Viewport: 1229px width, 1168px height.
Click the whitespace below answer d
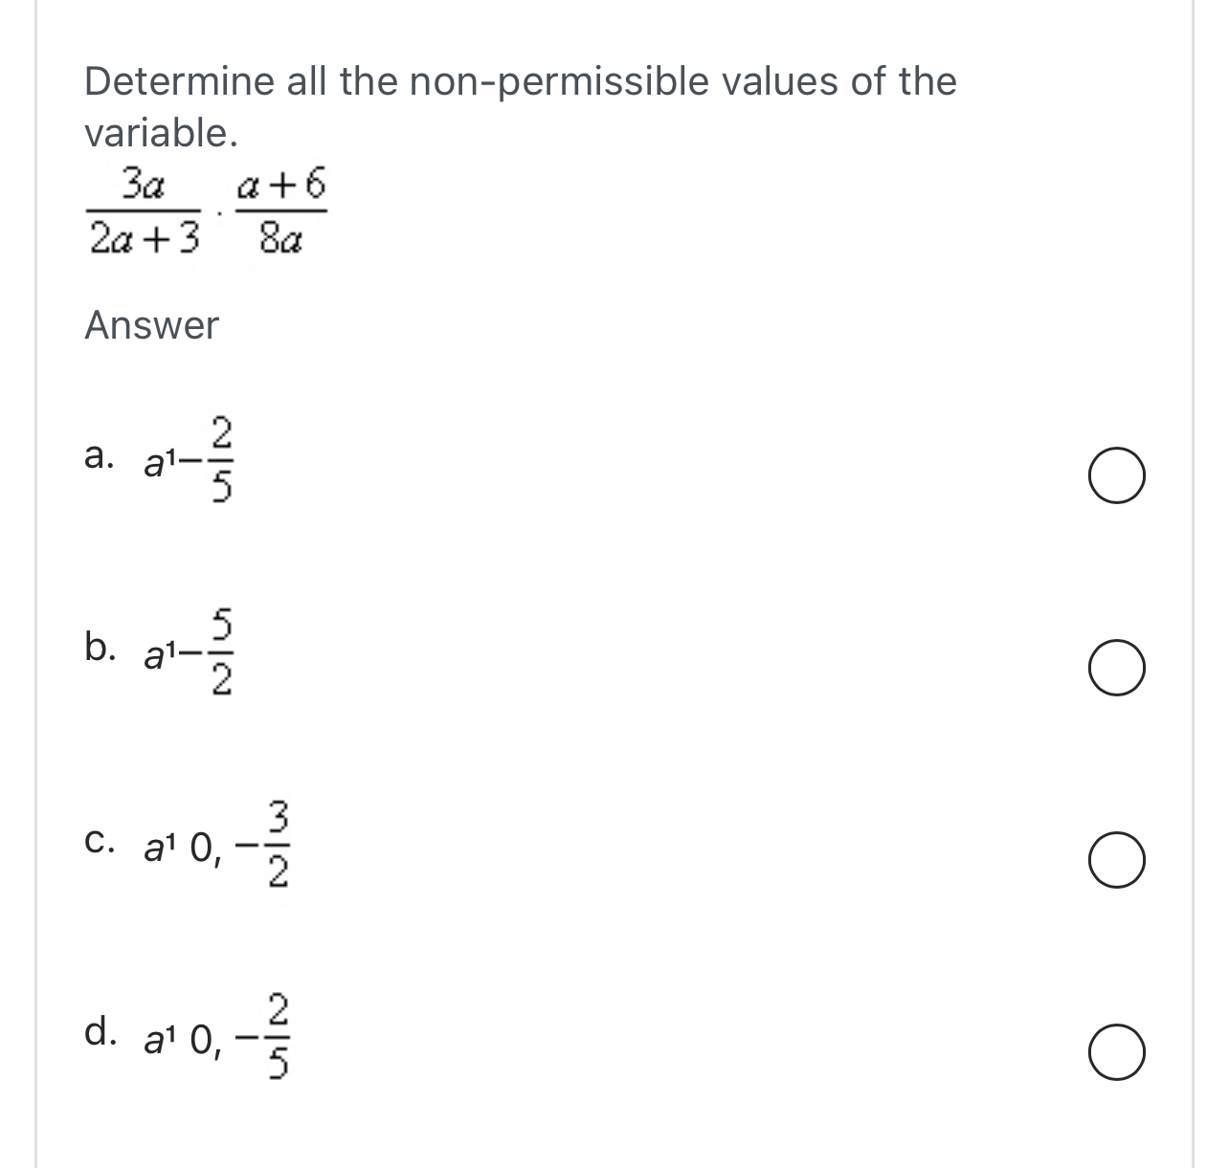pyautogui.click(x=574, y=1138)
